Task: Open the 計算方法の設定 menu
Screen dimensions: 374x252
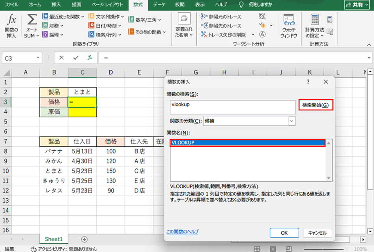Action: [314, 26]
